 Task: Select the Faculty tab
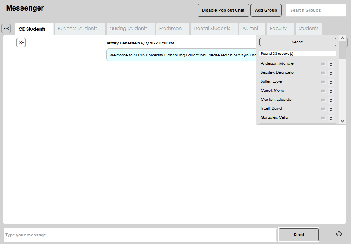tap(280, 29)
